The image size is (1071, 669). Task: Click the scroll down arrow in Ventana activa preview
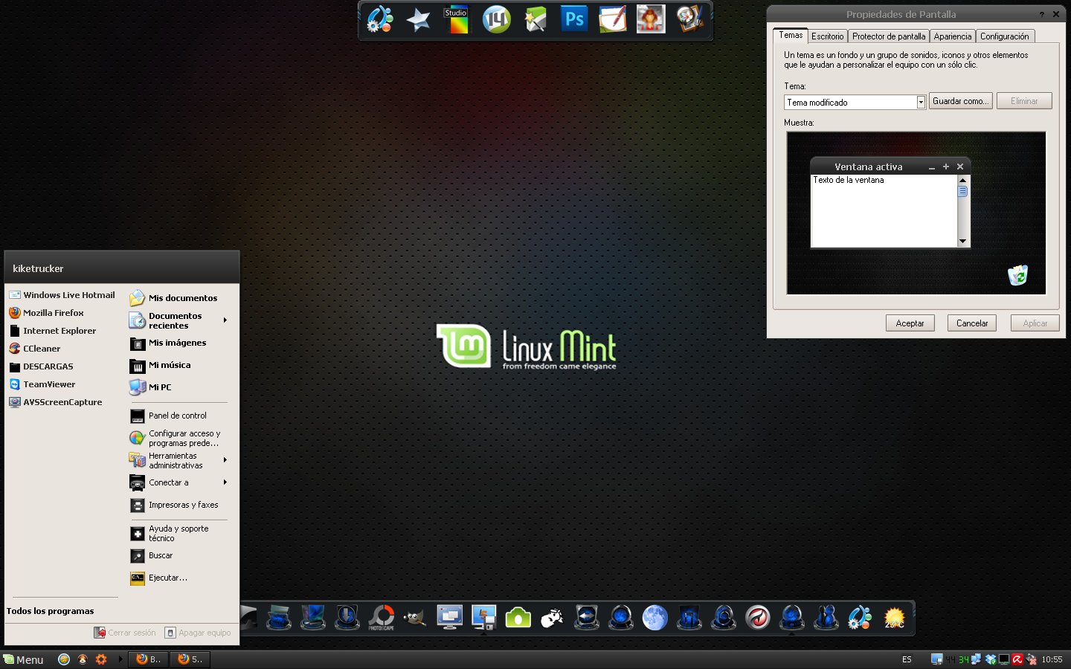(962, 241)
